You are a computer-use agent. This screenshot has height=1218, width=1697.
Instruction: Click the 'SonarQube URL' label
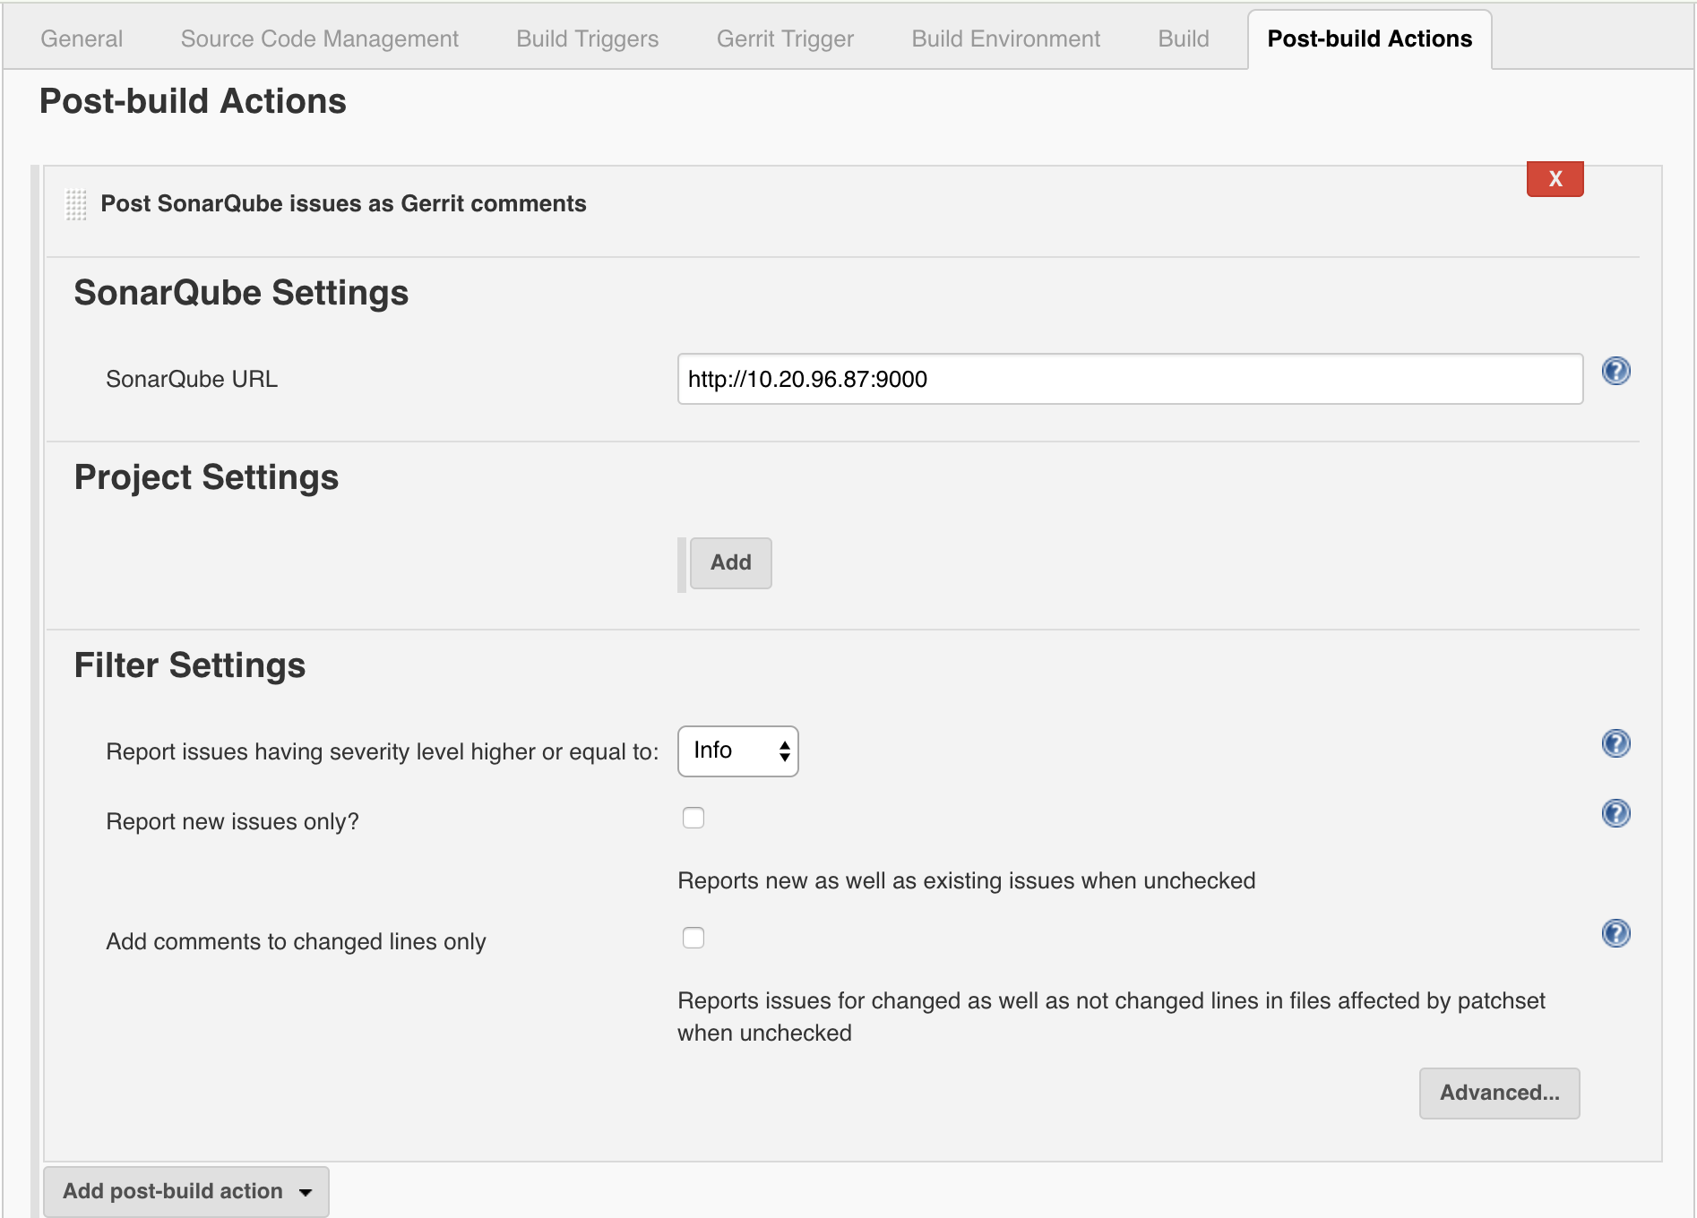(x=192, y=379)
